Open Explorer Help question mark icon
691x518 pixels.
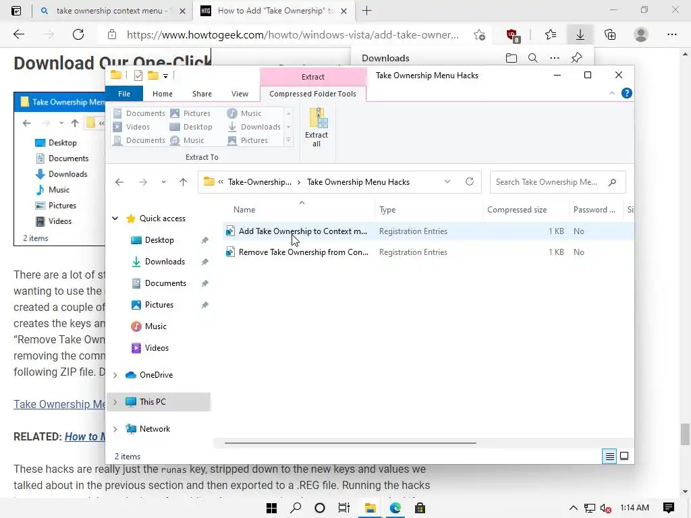click(626, 93)
